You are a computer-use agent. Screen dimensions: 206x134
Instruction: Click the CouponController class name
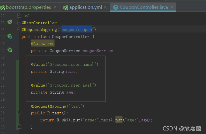[x=71, y=37]
